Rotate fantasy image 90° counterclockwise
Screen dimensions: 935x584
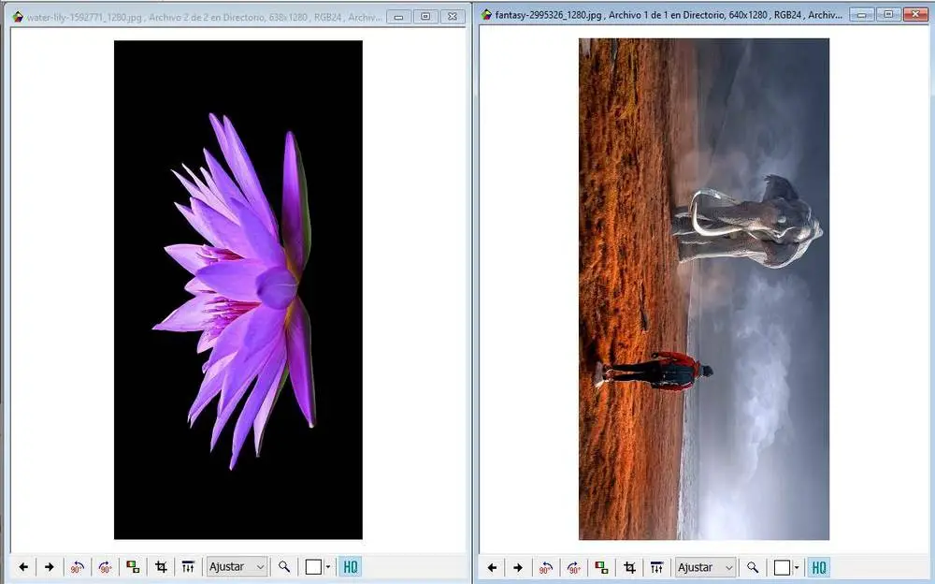pyautogui.click(x=546, y=567)
